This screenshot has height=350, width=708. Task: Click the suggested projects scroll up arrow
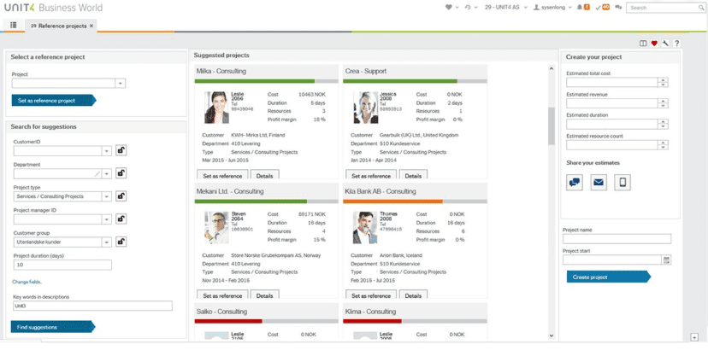551,68
